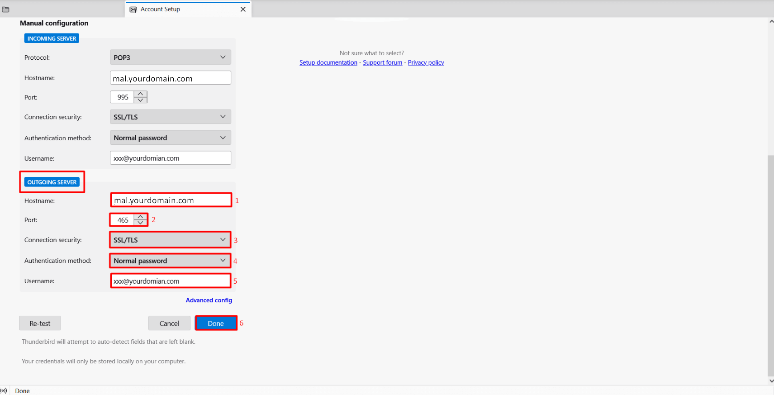Open incoming Authentication method dropdown

click(x=170, y=138)
